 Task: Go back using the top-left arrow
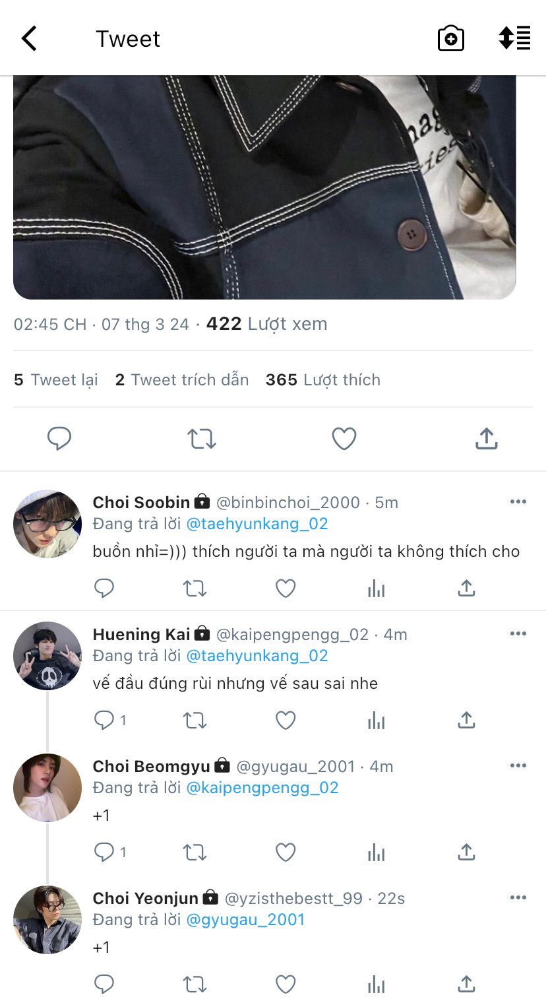tap(29, 39)
